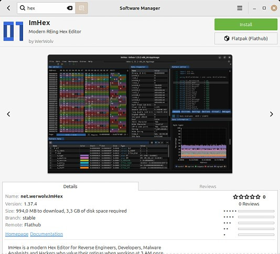Click the one-star rating bar
280x254 pixels.
tap(256, 235)
